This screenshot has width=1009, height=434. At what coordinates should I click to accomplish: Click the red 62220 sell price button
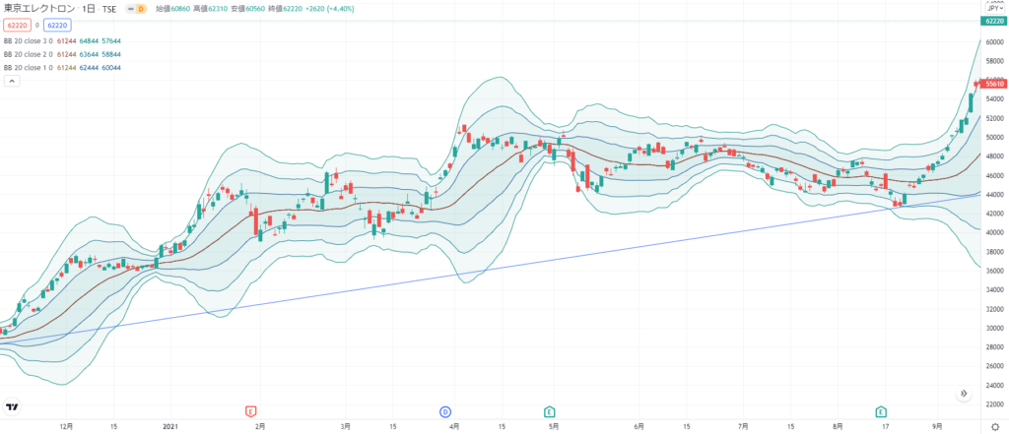click(16, 25)
